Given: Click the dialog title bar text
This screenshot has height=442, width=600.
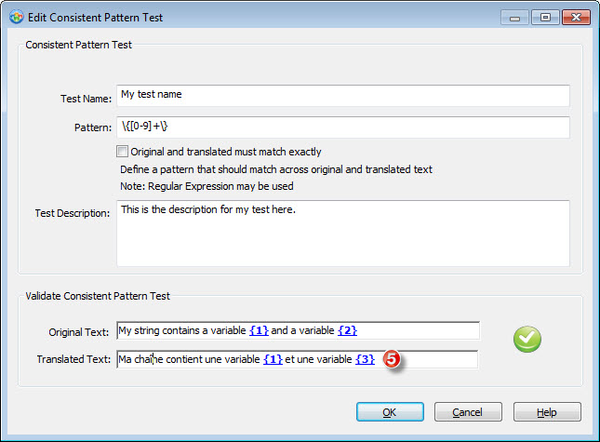Looking at the screenshot, I should tap(95, 18).
